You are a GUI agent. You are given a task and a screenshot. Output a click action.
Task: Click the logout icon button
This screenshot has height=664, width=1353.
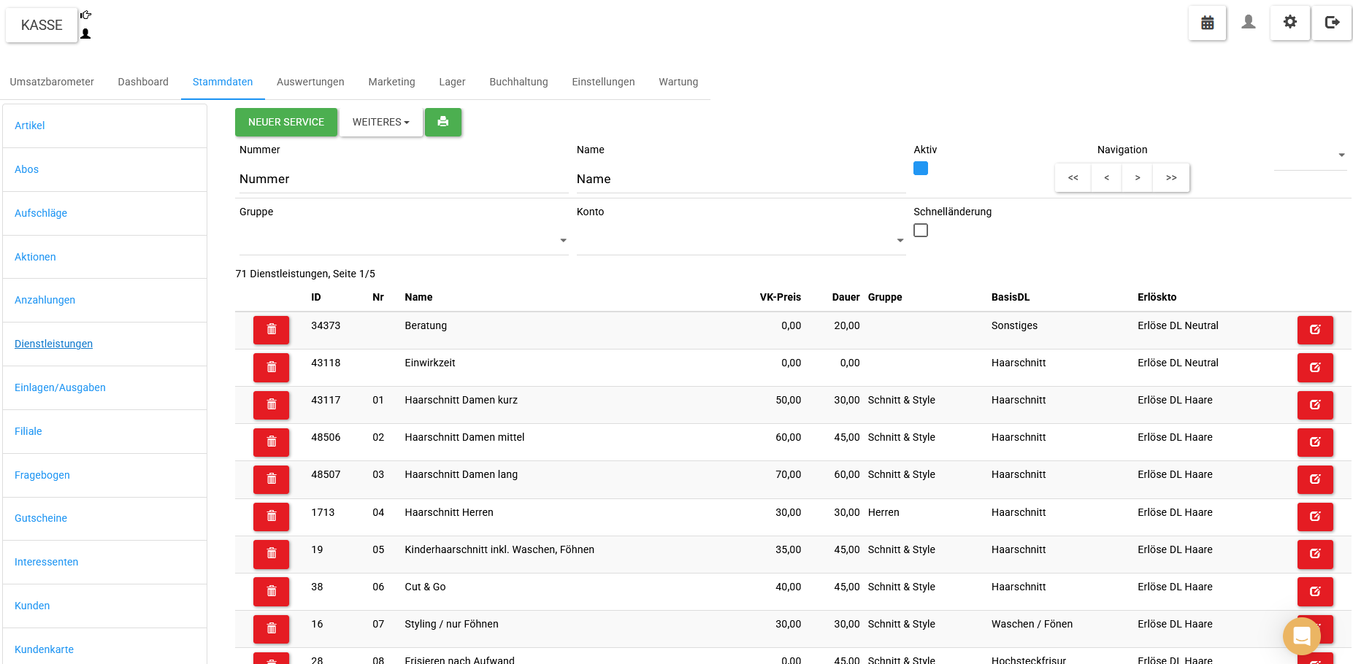1332,23
